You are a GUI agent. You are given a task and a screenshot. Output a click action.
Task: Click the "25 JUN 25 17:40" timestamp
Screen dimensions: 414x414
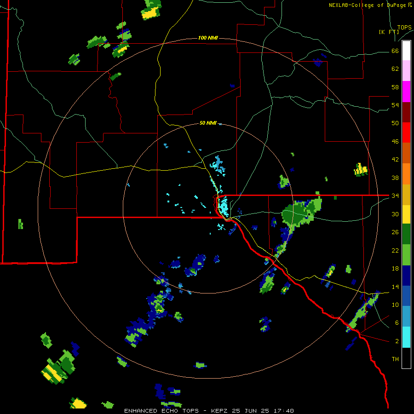tap(263, 411)
